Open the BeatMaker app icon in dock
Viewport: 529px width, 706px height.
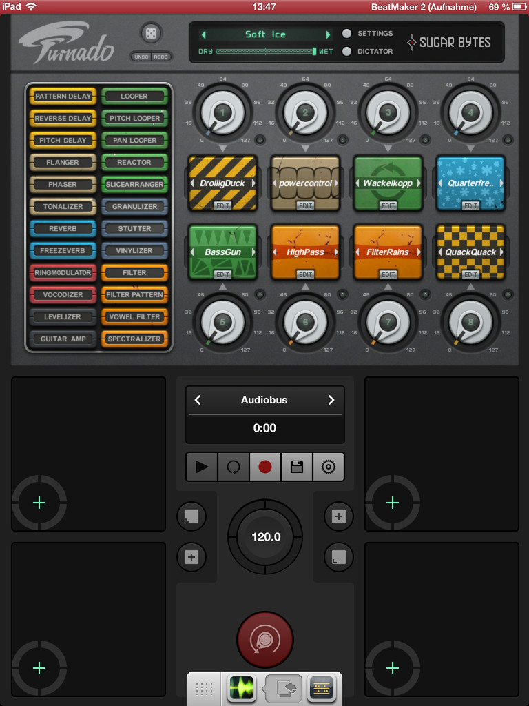click(321, 688)
